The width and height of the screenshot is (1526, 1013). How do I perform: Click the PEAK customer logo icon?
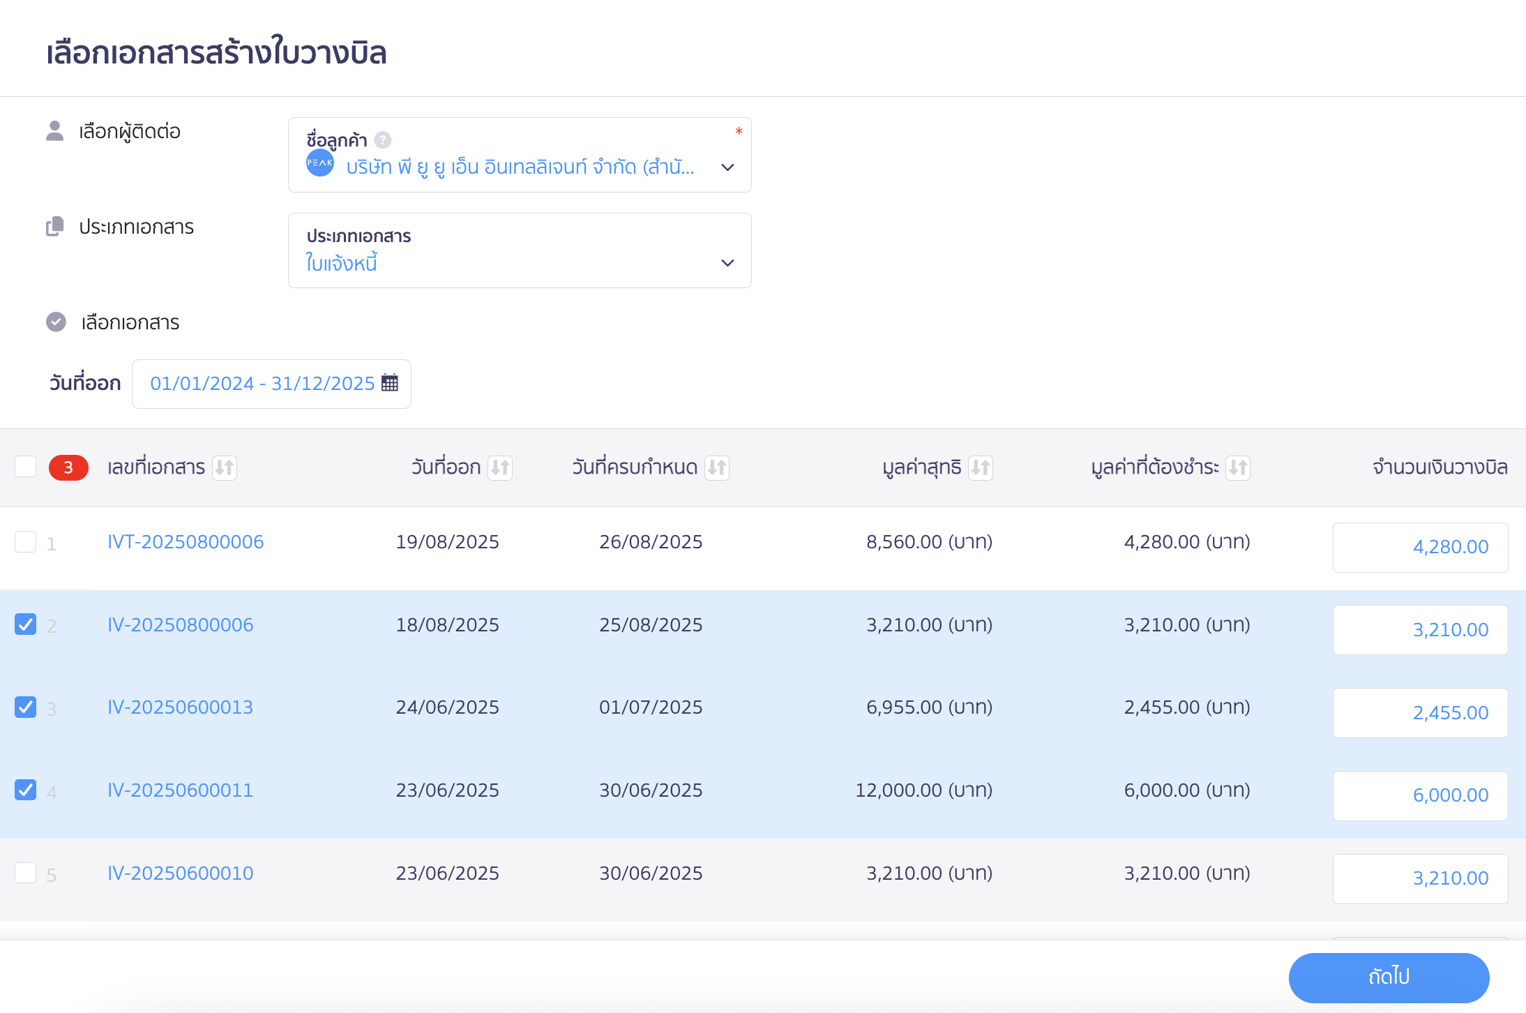320,163
